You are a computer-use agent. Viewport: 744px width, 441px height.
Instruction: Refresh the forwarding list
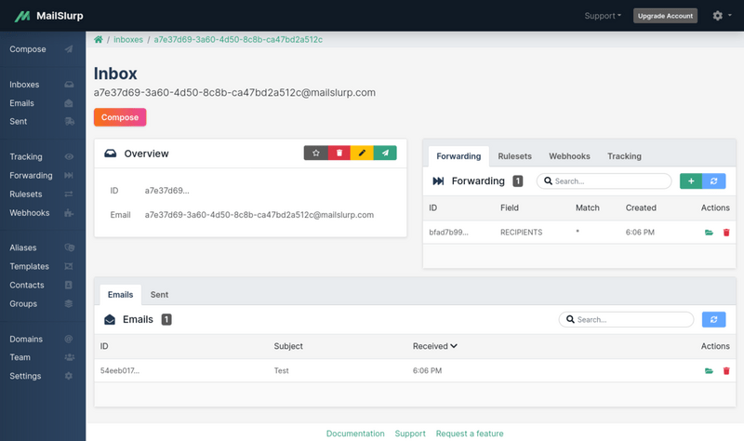click(x=714, y=180)
